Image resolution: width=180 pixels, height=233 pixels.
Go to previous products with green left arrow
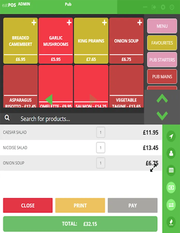click(49, 99)
